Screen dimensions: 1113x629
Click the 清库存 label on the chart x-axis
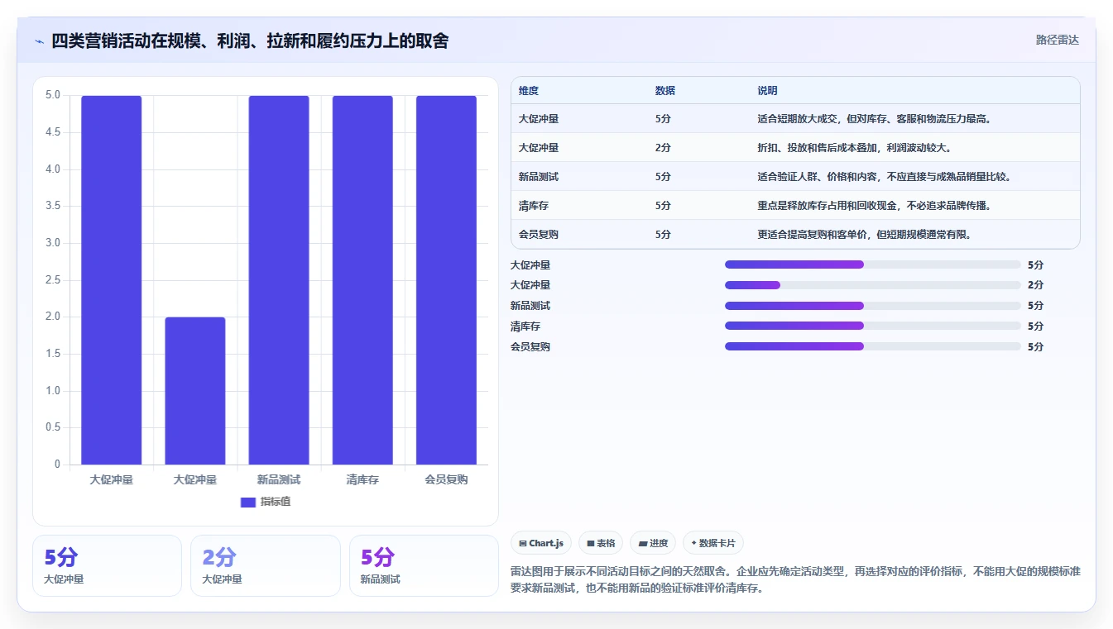click(x=362, y=479)
